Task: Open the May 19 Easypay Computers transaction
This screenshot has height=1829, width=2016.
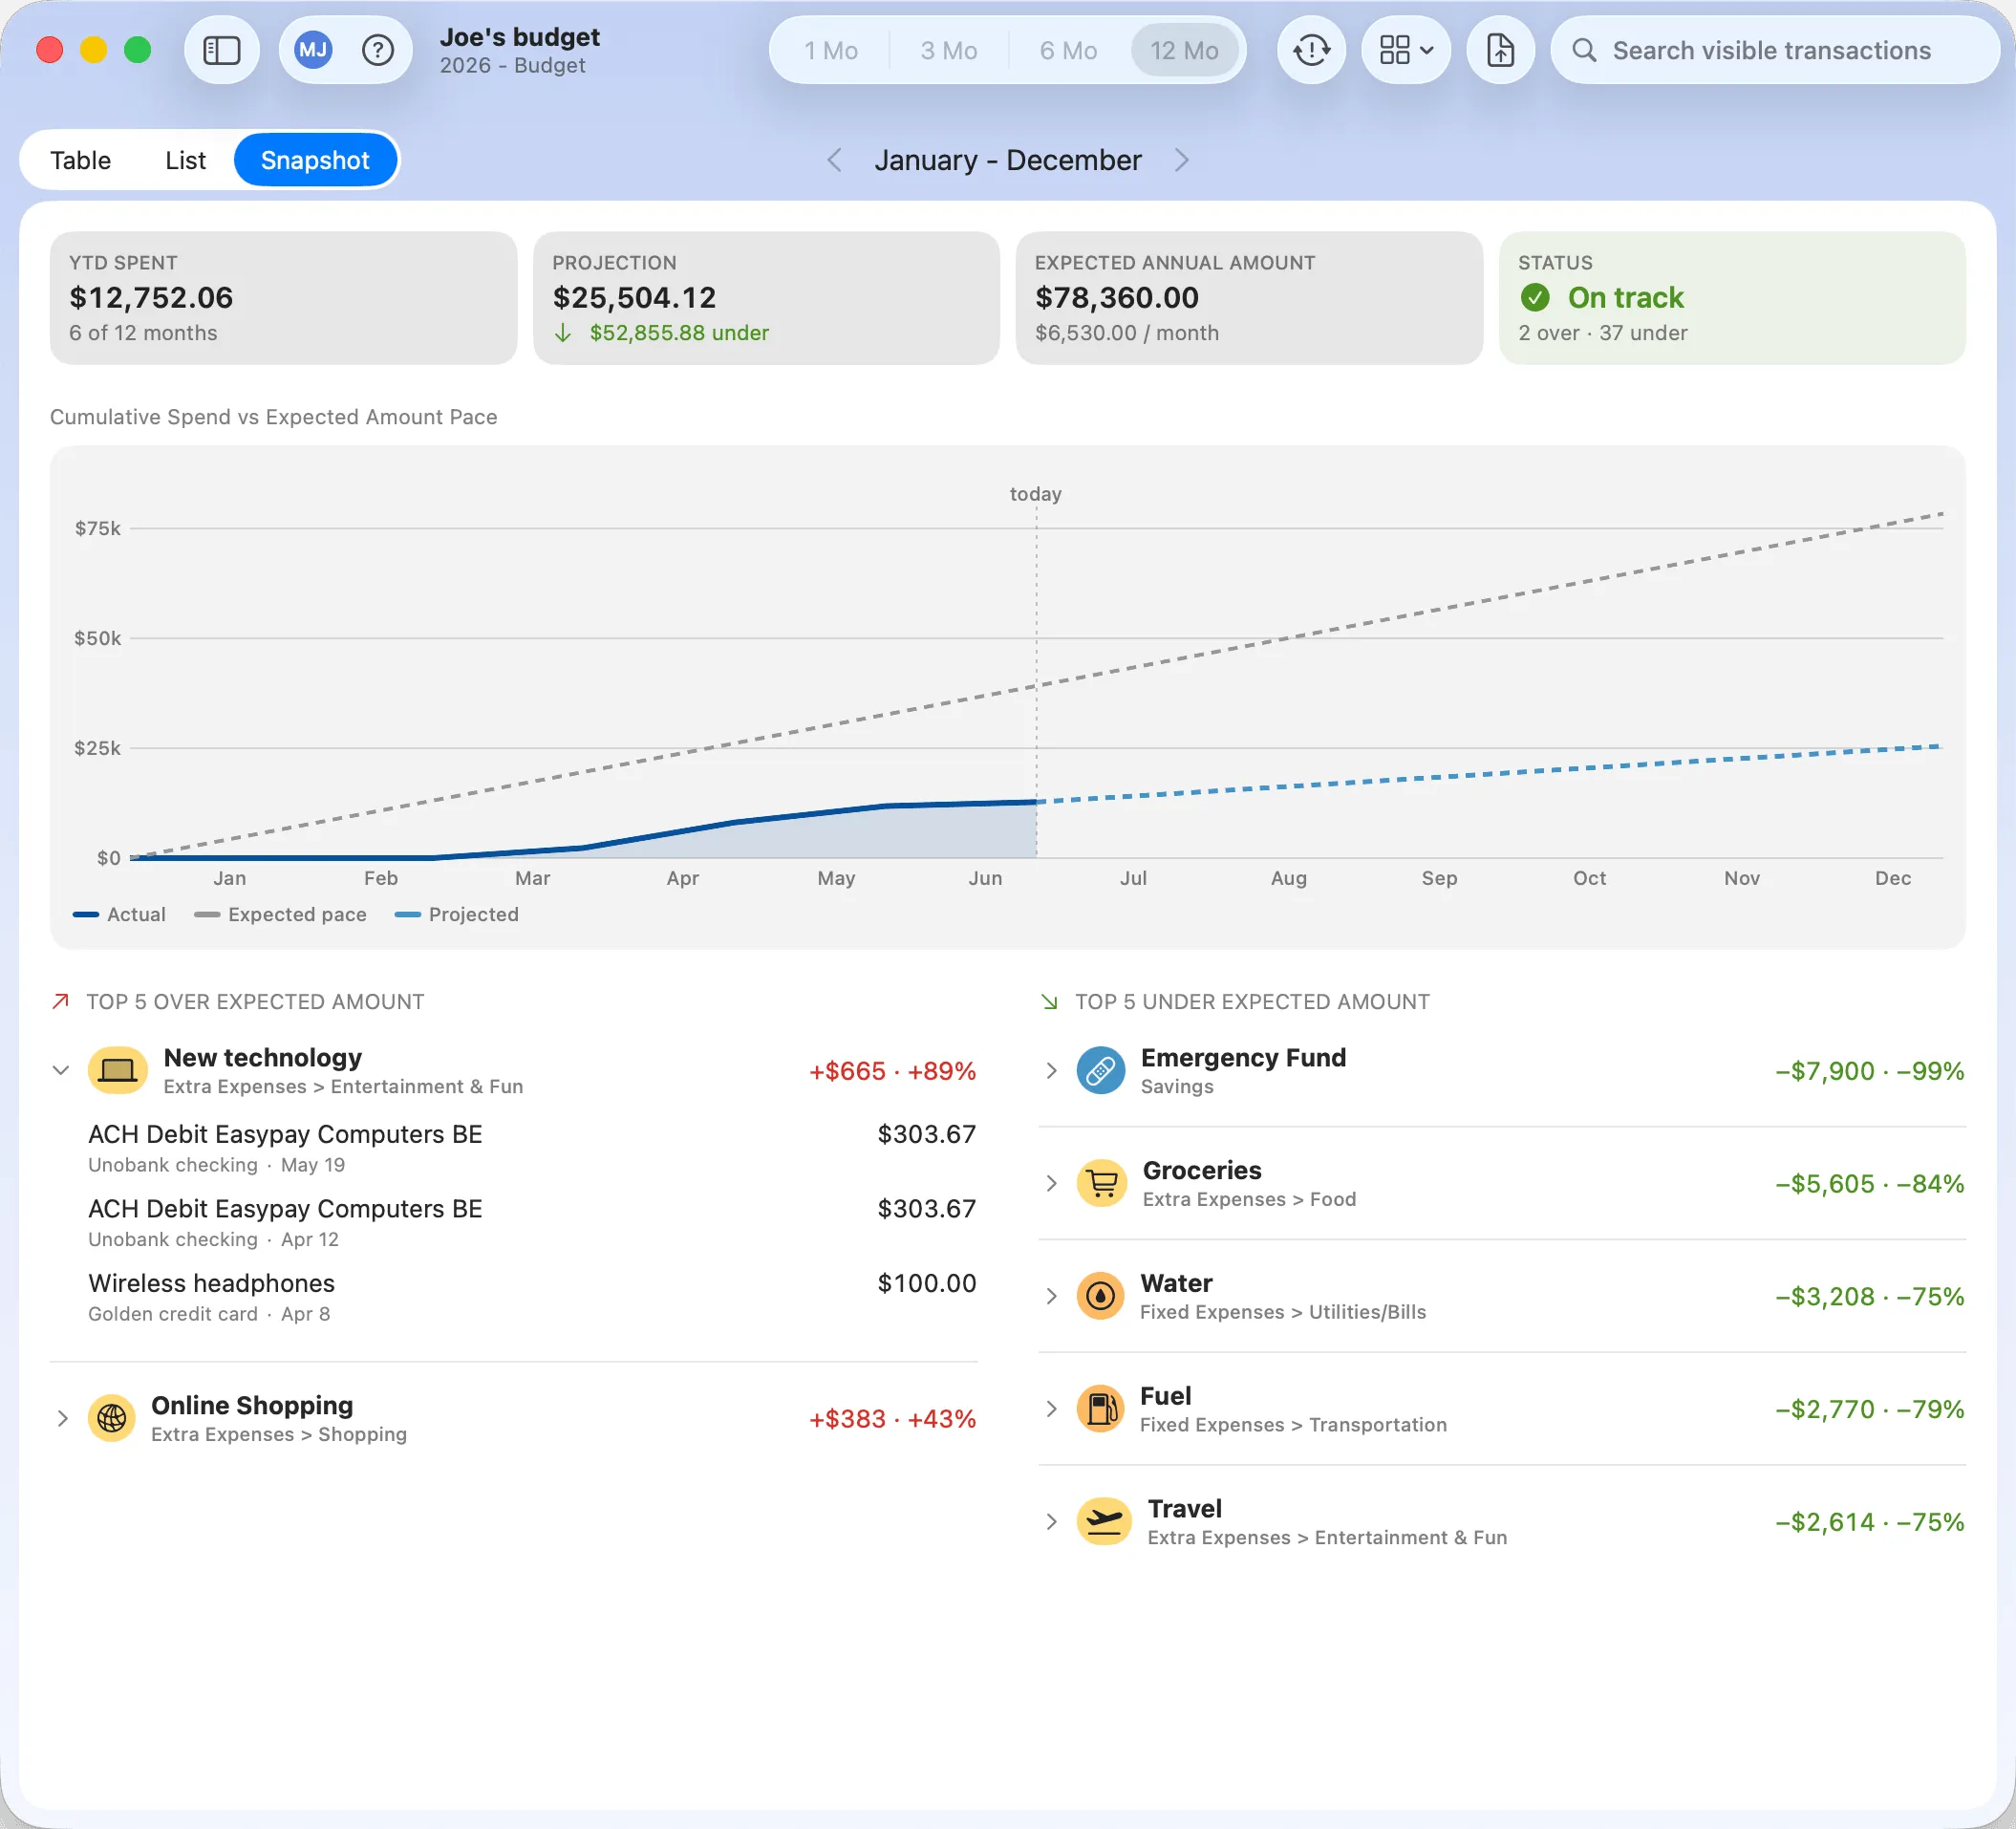Action: 532,1148
